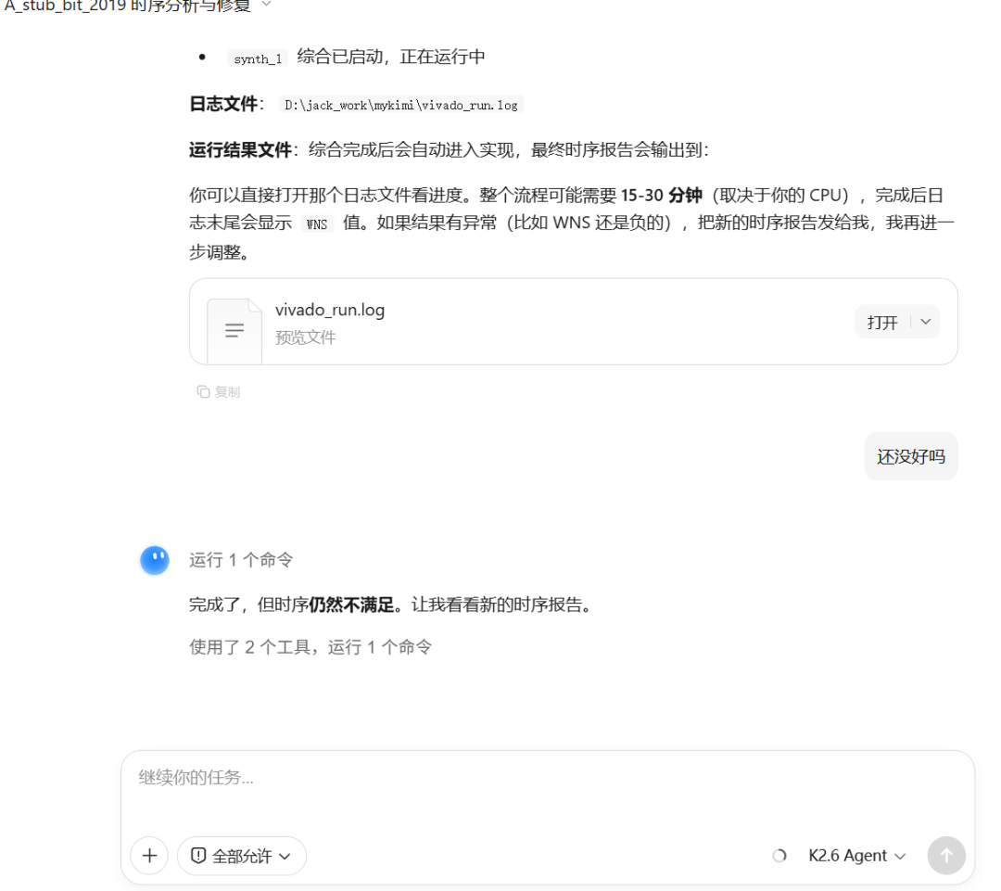Expand the 打开 button dropdown arrow
Viewport: 1001px width, 891px height.
(x=926, y=322)
